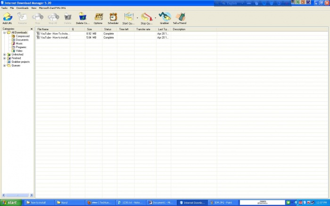The height and width of the screenshot is (206, 330).
Task: Expand the Unfinished tree node
Action: pos(4,55)
